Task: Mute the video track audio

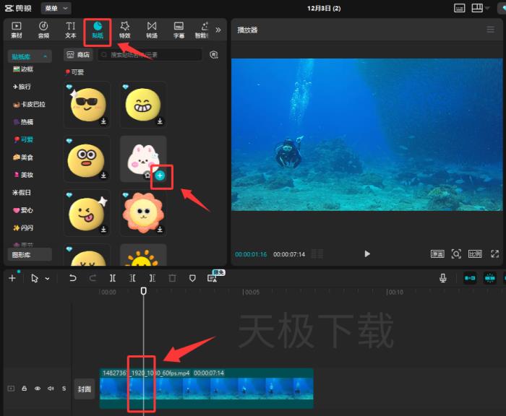Action: pos(50,389)
